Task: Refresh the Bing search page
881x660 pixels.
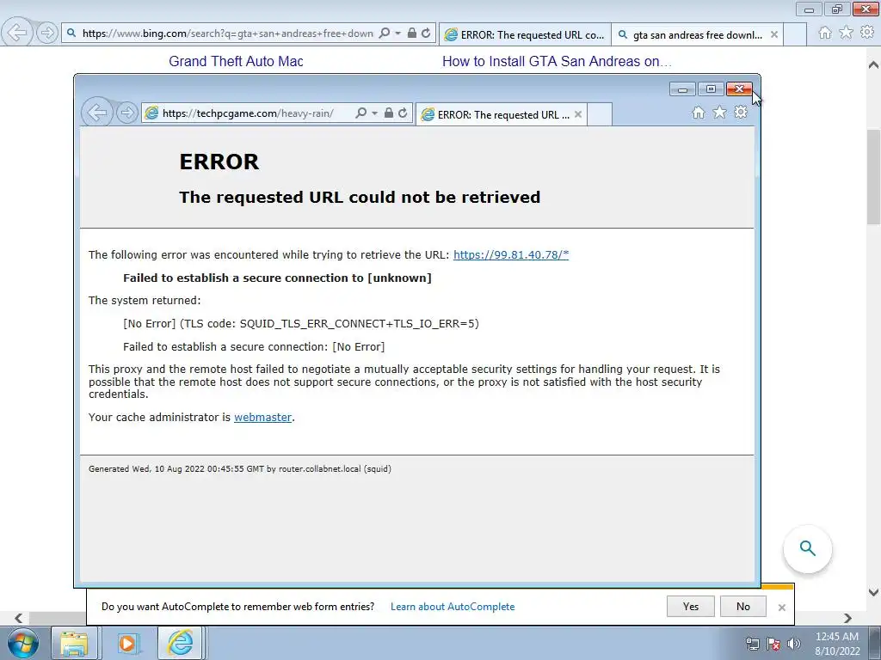Action: (x=426, y=34)
